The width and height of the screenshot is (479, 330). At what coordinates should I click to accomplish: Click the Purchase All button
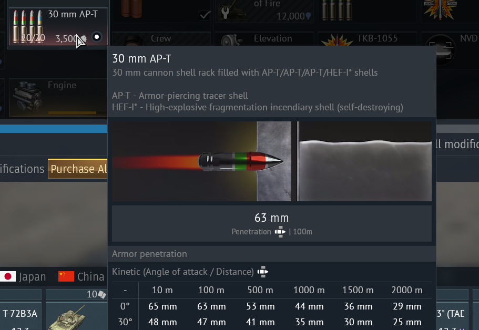pos(78,169)
